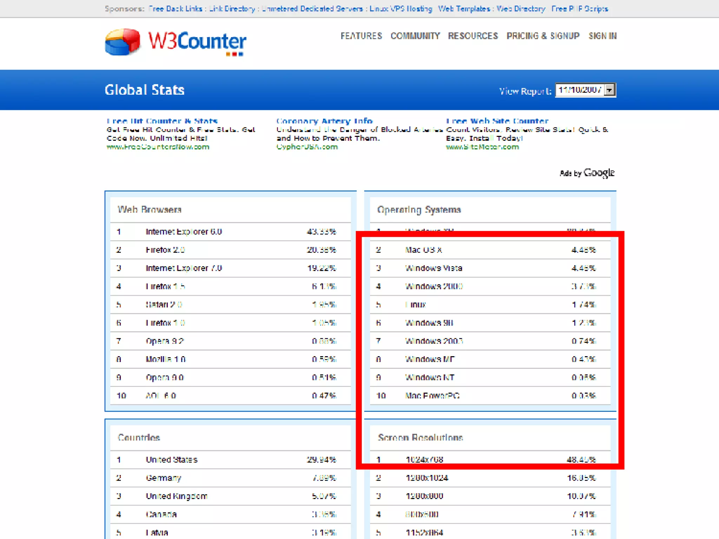Open the Linux VPS Hosting sponsor link
The width and height of the screenshot is (719, 539).
point(401,9)
